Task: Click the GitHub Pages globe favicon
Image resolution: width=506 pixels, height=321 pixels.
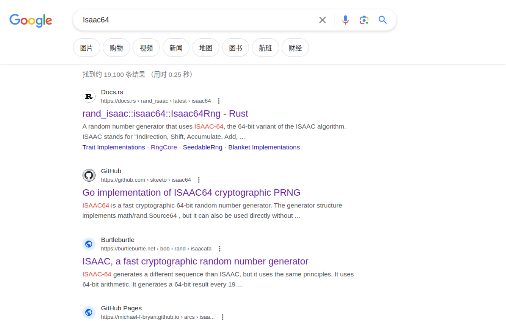Action: (89, 312)
